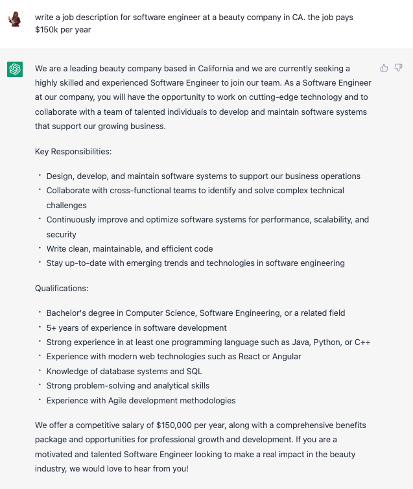413x489 pixels.
Task: Click the Knowledge of database systems and SQL line
Action: point(124,372)
